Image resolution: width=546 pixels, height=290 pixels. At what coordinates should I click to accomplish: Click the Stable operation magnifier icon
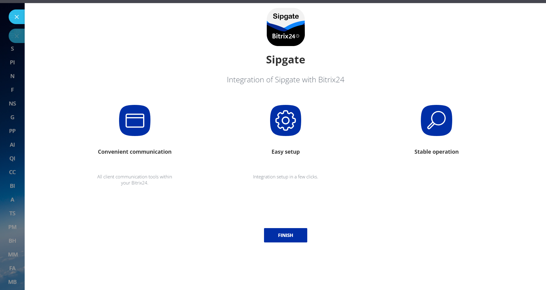(436, 120)
